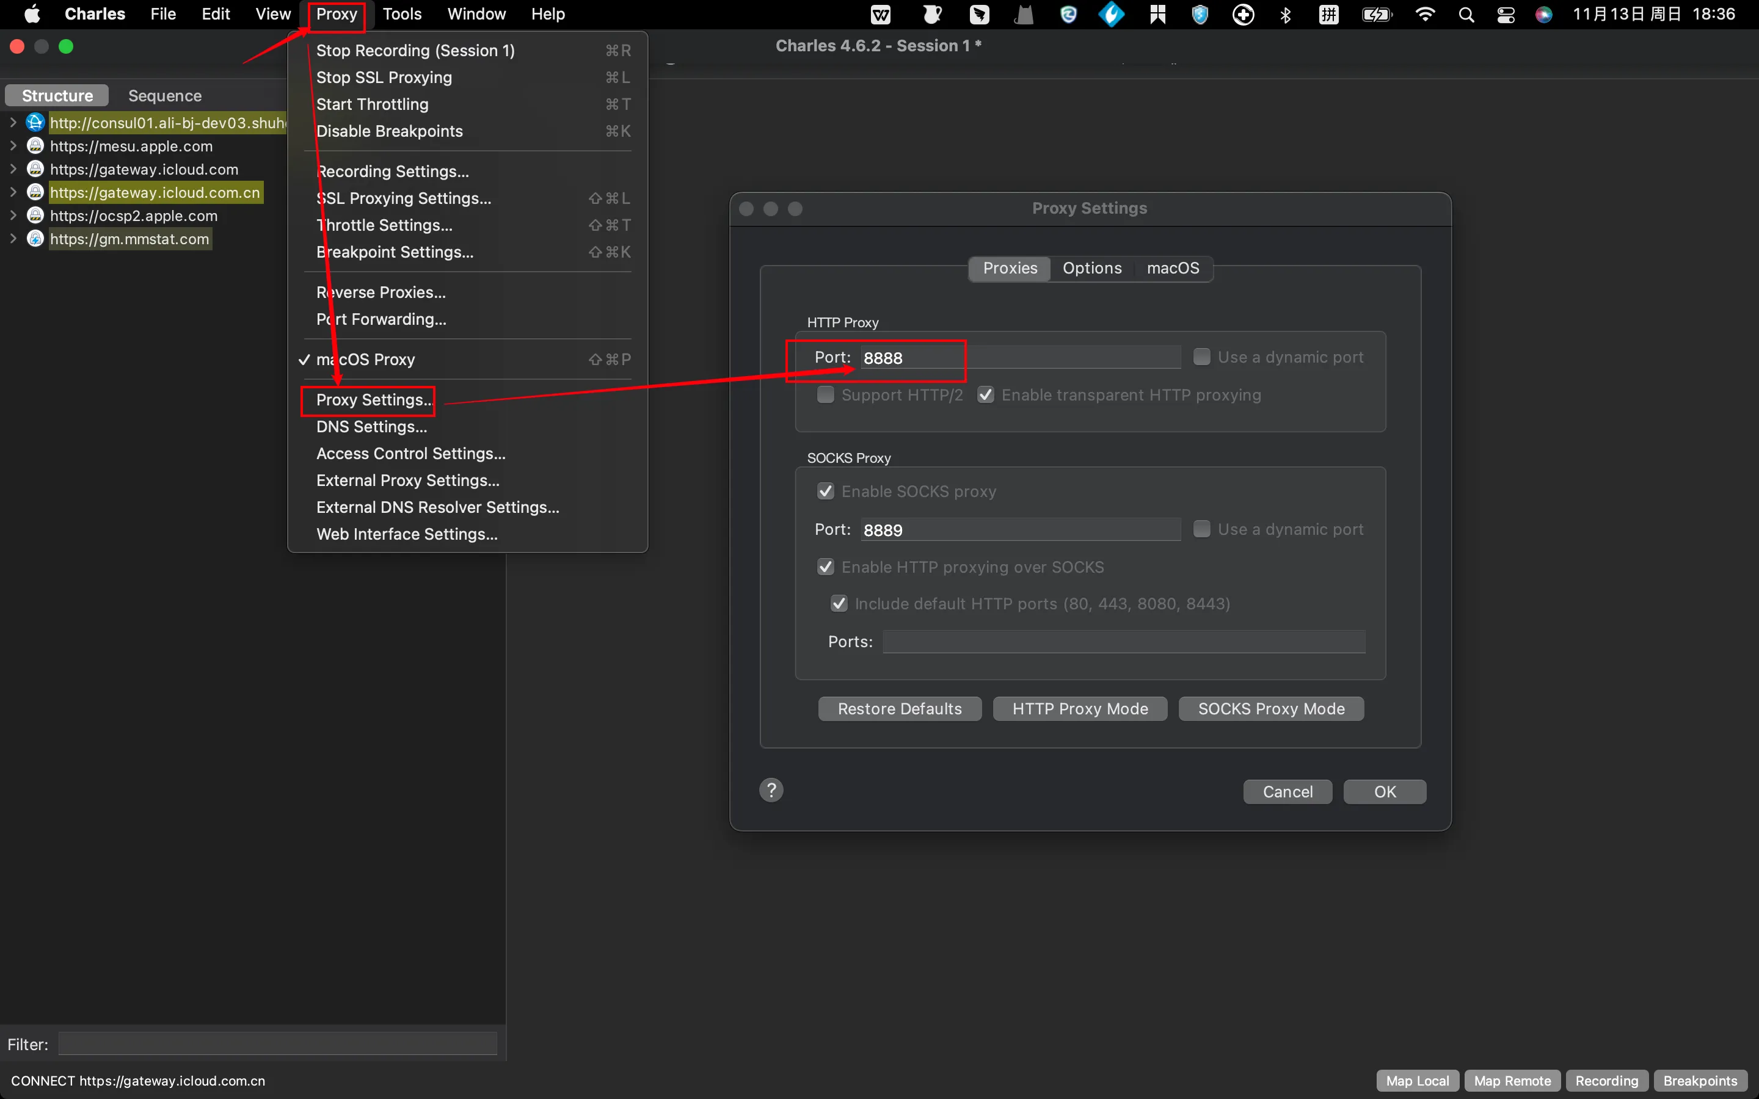Click the icon beside gm.mmstat.com host

pyautogui.click(x=35, y=238)
